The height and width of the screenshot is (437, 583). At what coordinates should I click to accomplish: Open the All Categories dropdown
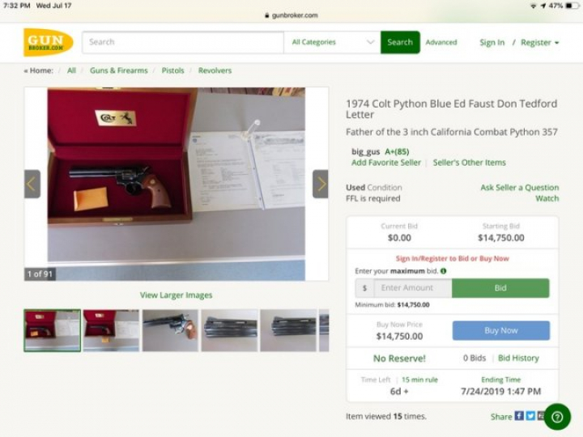[332, 42]
